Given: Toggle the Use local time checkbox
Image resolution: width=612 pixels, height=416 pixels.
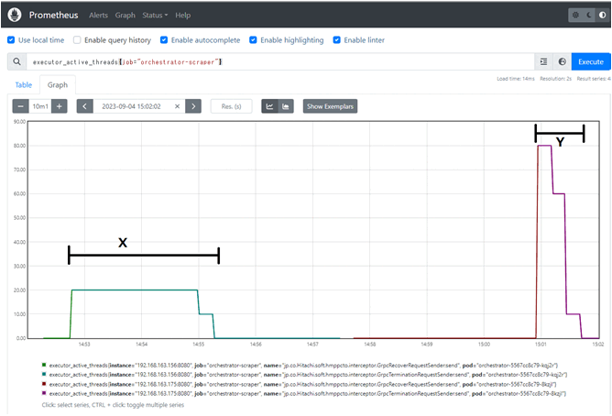Looking at the screenshot, I should click(11, 40).
